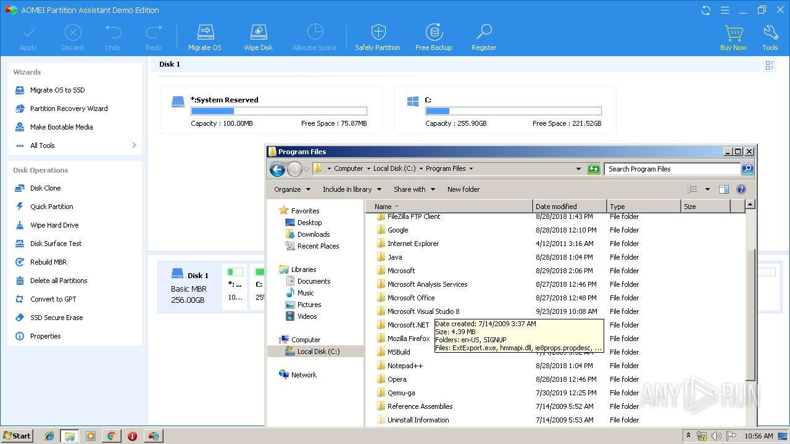Select FileZilla FTP Client folder
The height and width of the screenshot is (444, 790).
pyautogui.click(x=414, y=216)
